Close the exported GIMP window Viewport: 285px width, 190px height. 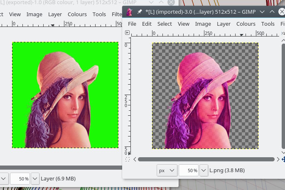[x=171, y=2]
